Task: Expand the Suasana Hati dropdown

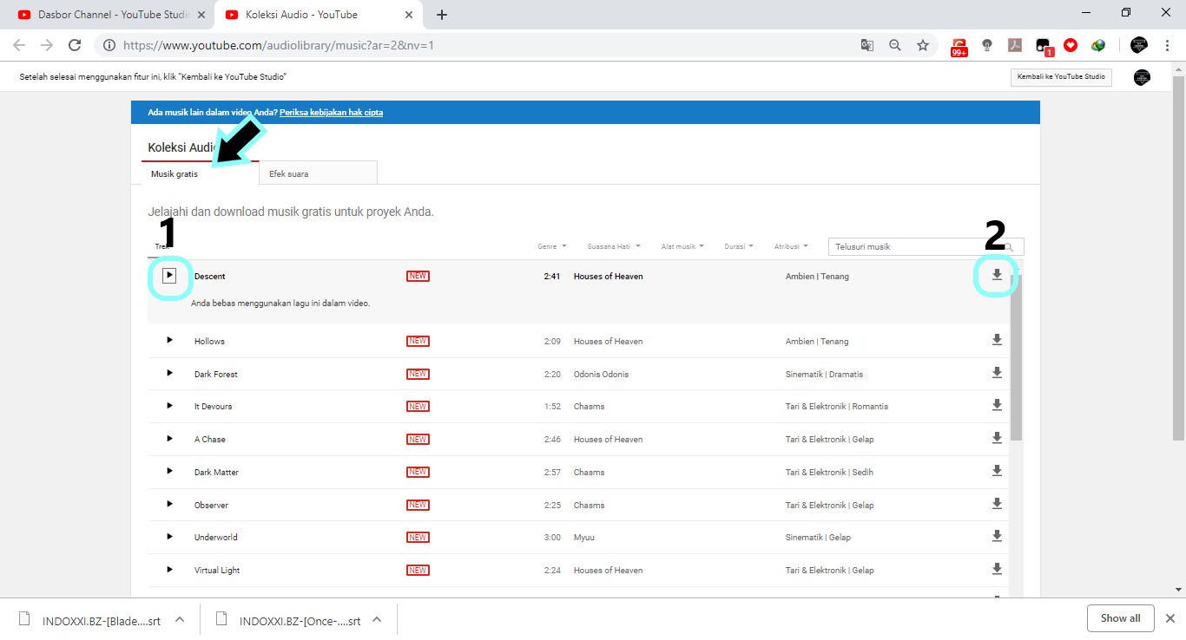Action: (613, 246)
